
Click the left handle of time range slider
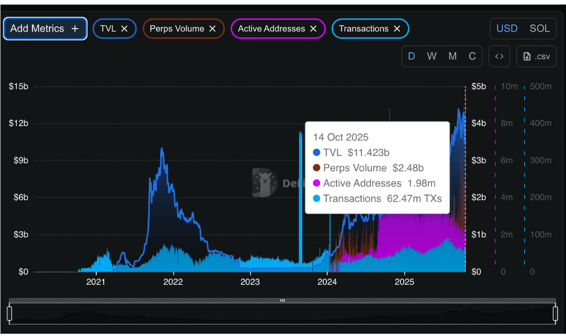pyautogui.click(x=10, y=313)
